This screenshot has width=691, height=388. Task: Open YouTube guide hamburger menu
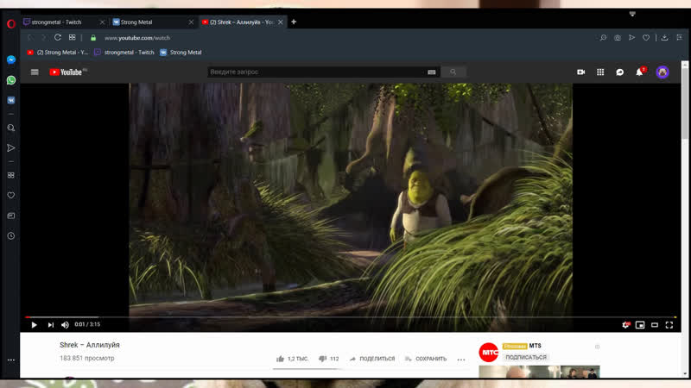click(35, 72)
